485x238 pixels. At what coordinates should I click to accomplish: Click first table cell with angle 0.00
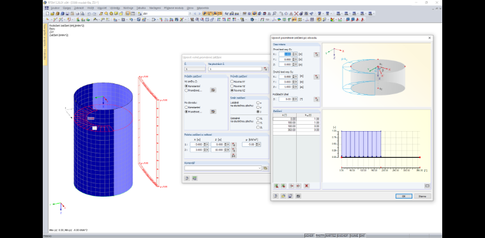click(x=285, y=119)
